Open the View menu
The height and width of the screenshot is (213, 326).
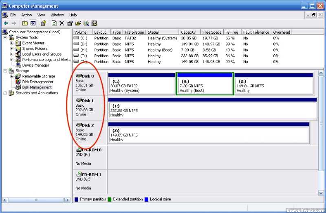point(41,15)
